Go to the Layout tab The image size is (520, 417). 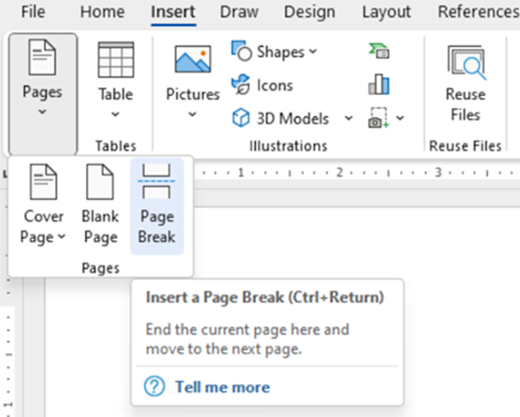point(386,12)
